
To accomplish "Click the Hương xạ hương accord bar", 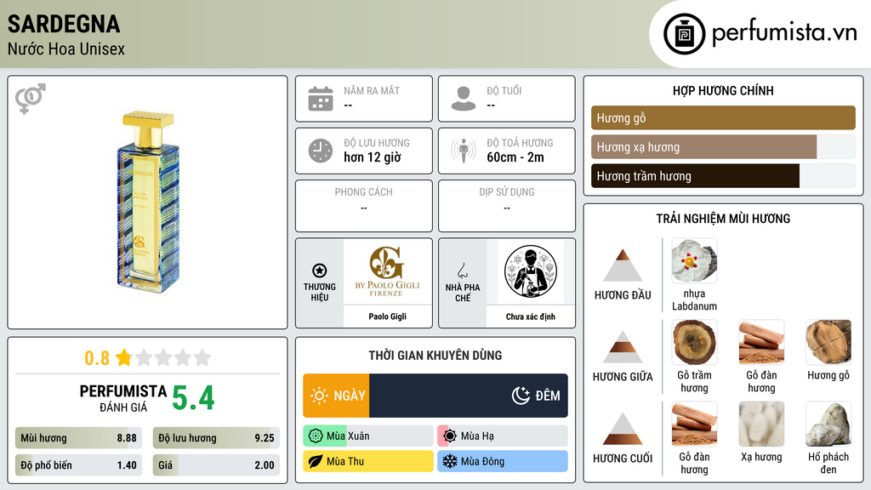I will [723, 146].
